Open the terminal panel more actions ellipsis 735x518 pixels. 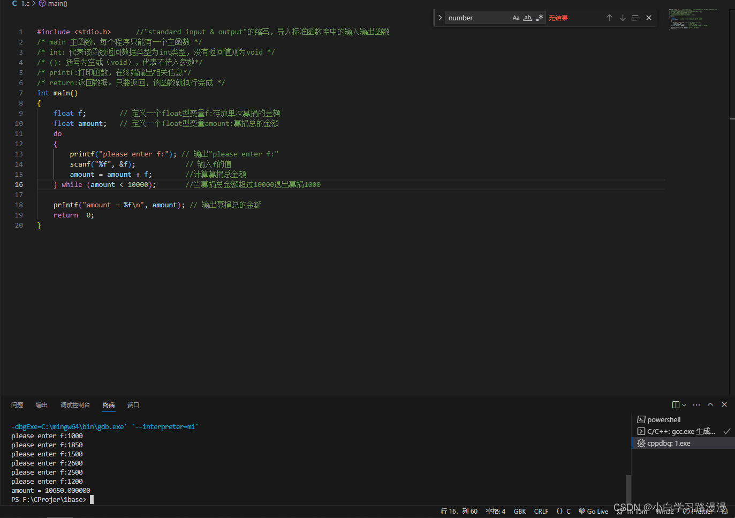[x=696, y=405]
